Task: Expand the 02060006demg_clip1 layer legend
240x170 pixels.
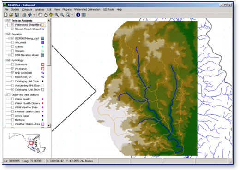Action: coord(9,38)
